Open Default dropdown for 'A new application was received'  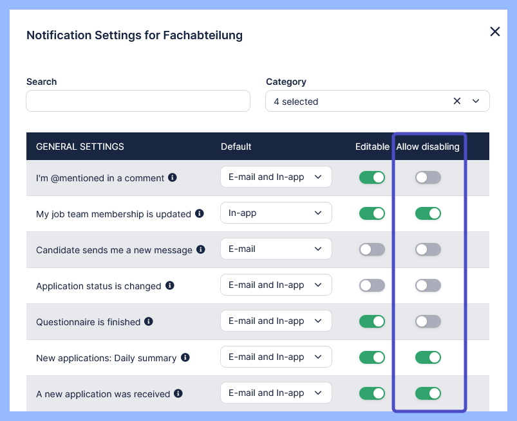pyautogui.click(x=276, y=393)
